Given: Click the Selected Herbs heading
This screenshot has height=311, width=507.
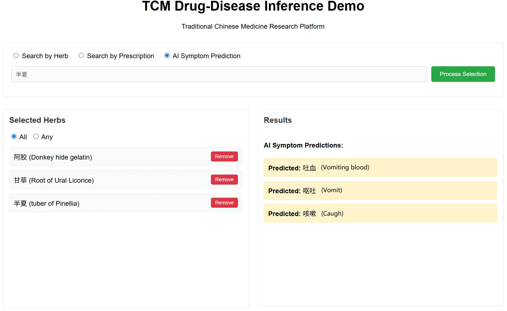Looking at the screenshot, I should (37, 120).
